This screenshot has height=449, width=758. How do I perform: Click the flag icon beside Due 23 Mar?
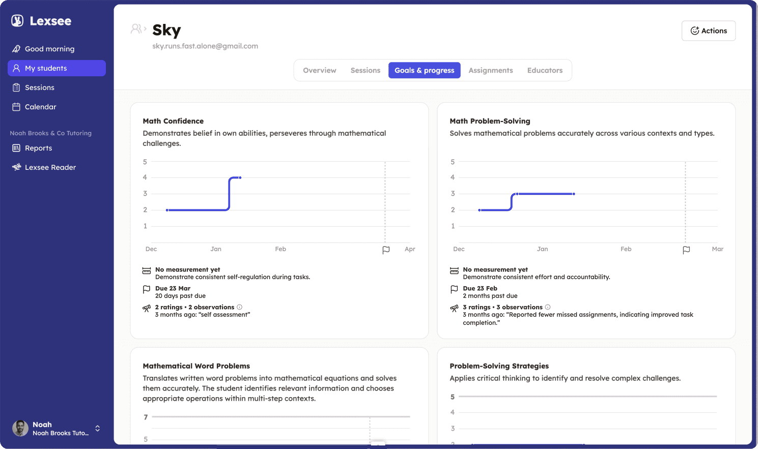tap(147, 289)
